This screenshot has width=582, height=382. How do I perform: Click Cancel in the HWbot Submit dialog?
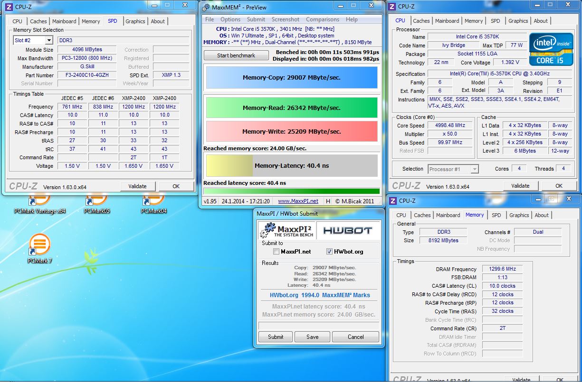coord(356,337)
